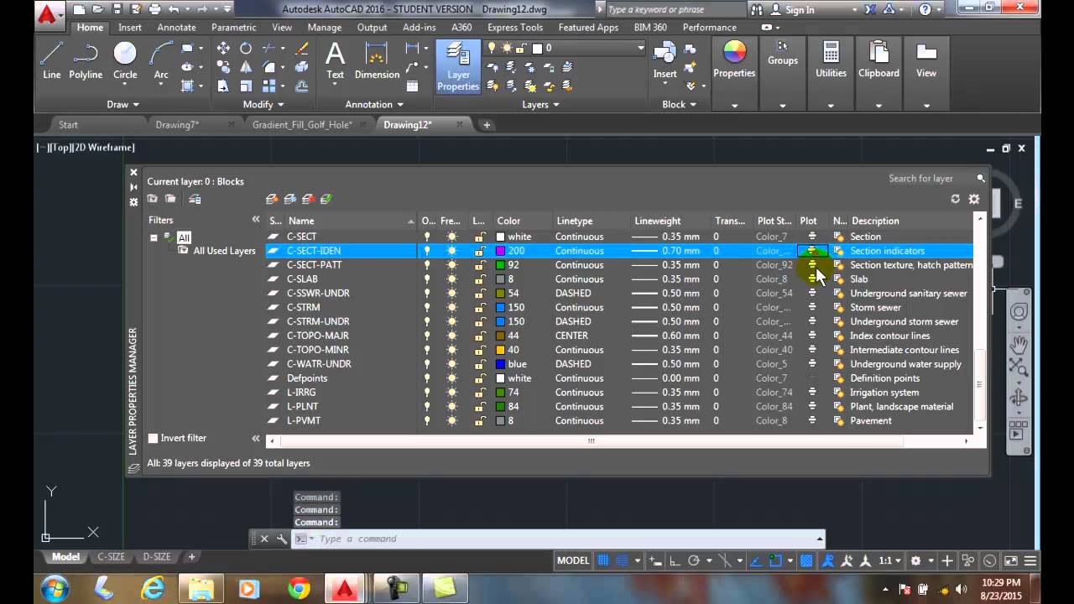
Task: Click the New Property Filter icon
Action: point(152,199)
